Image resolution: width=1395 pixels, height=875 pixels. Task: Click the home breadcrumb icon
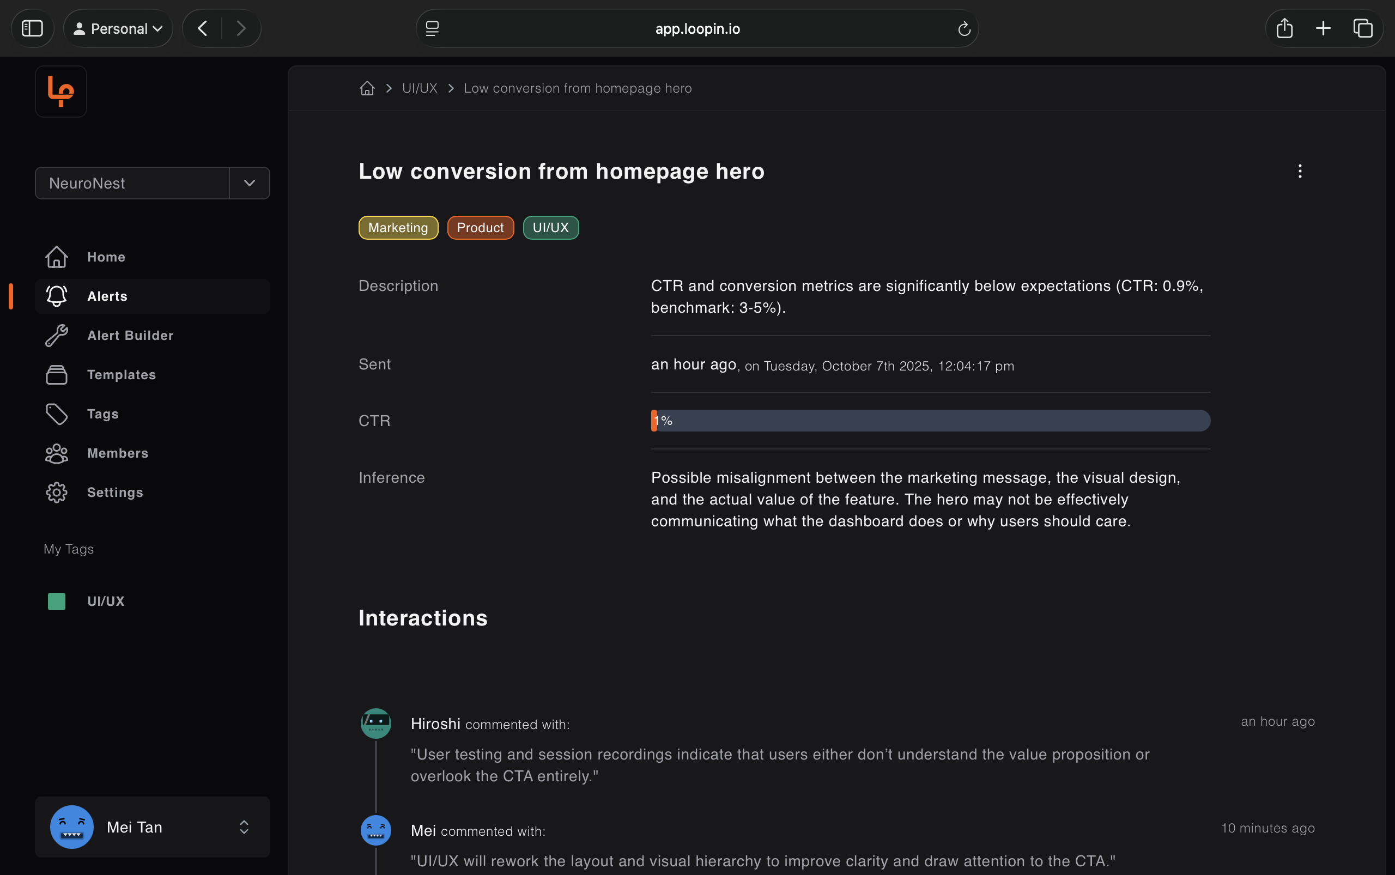tap(367, 88)
